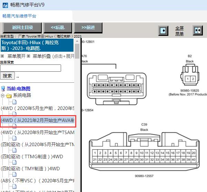Viewport: 207px width, 192px height.
Task: Expand all menus via 菜单展开
Action: [16, 56]
